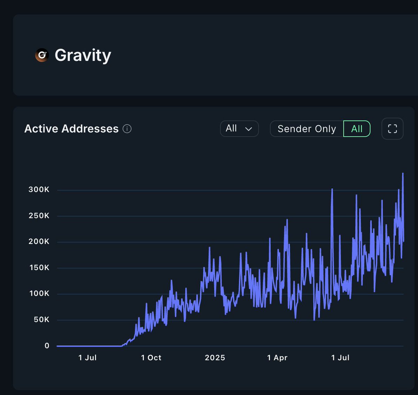Click the info circle beside the chart title
Screen dimensions: 418x395
127,129
